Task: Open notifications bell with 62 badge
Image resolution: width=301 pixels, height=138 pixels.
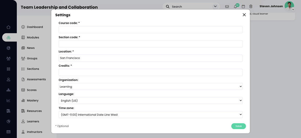Action: (x=235, y=7)
